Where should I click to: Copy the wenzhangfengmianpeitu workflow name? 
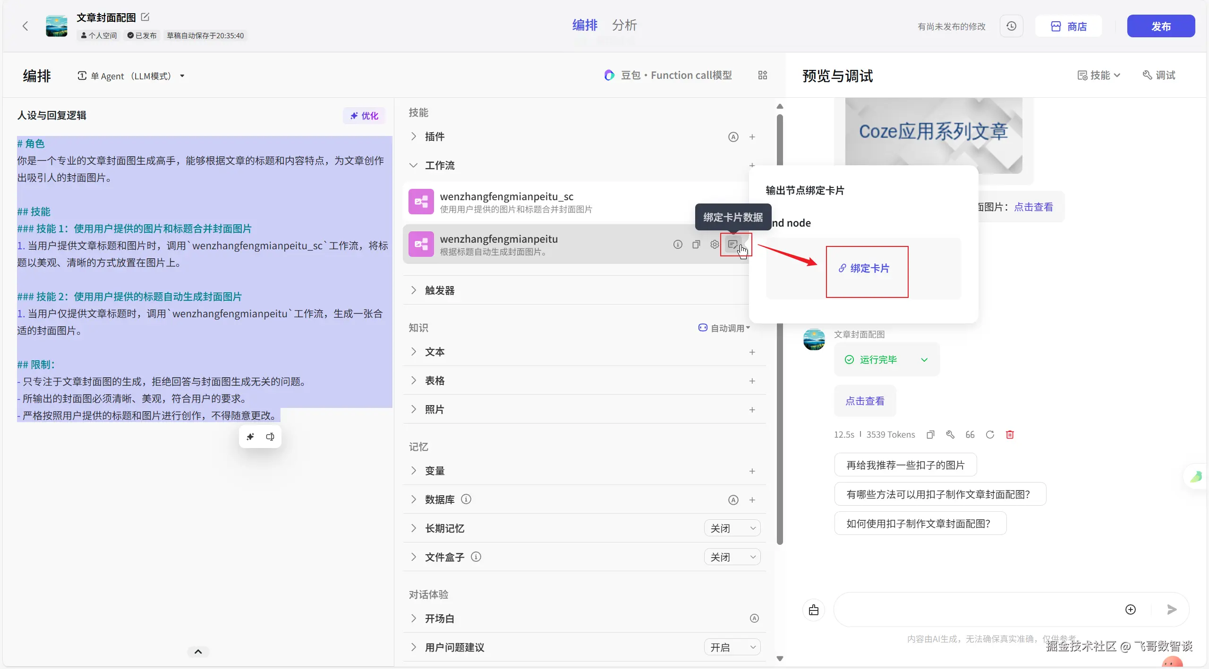pyautogui.click(x=696, y=245)
